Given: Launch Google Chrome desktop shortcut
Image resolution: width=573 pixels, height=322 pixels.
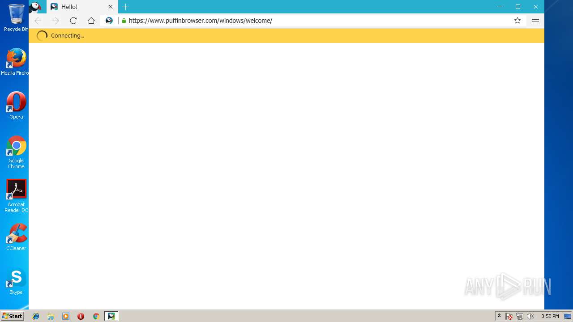Looking at the screenshot, I should coord(16,152).
